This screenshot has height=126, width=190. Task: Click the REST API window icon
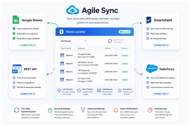(17, 69)
